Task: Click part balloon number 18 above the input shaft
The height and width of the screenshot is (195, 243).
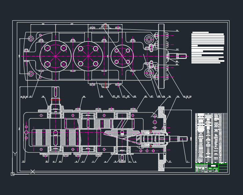Action: coord(43,96)
